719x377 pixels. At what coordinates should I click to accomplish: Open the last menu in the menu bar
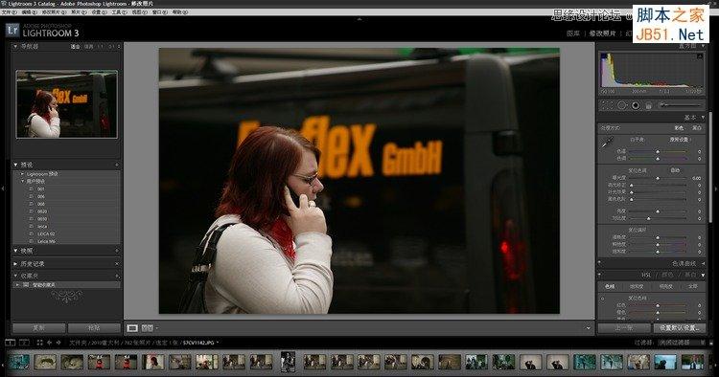(179, 12)
